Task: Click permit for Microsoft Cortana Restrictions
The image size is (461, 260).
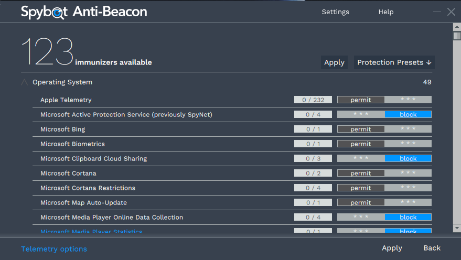Action: point(361,188)
